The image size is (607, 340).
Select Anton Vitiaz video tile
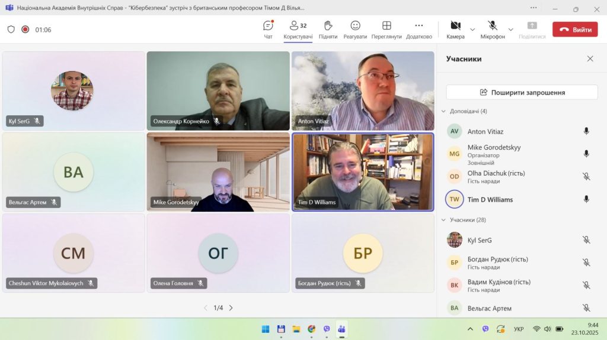[x=363, y=90]
